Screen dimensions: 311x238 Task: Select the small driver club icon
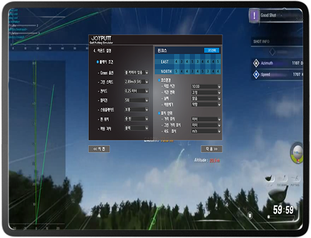pyautogui.click(x=270, y=179)
